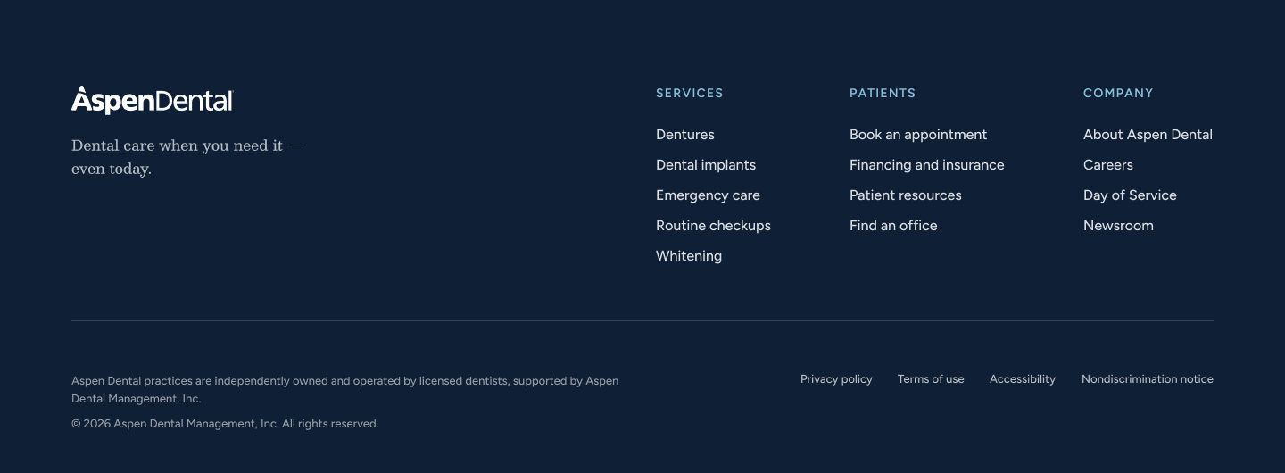The image size is (1285, 473).
Task: Open the Terms of use link
Action: click(931, 379)
